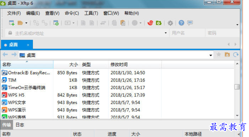249x137 pixels.
Task: Open options with the gear icon
Action: (170, 23)
